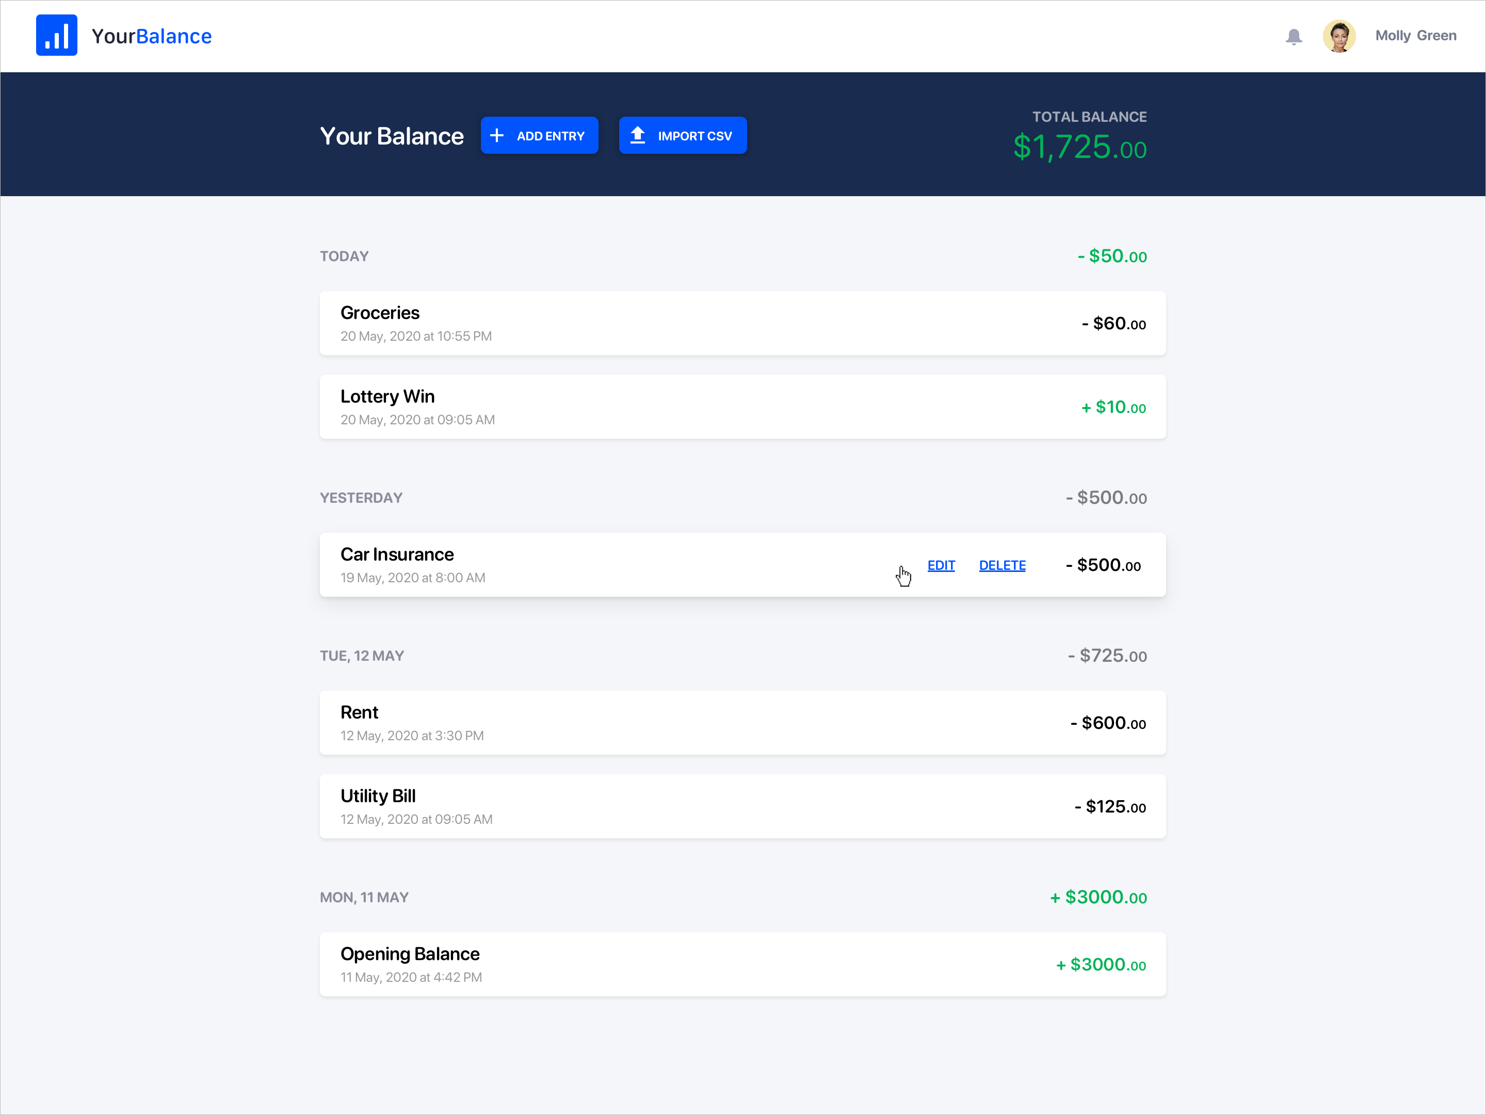Click Molly Green's profile avatar
This screenshot has width=1486, height=1115.
[x=1338, y=36]
